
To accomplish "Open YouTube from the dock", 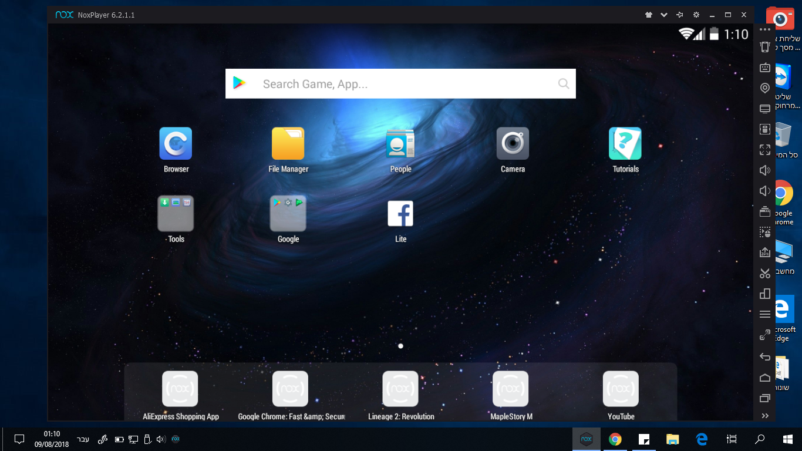I will pyautogui.click(x=621, y=389).
